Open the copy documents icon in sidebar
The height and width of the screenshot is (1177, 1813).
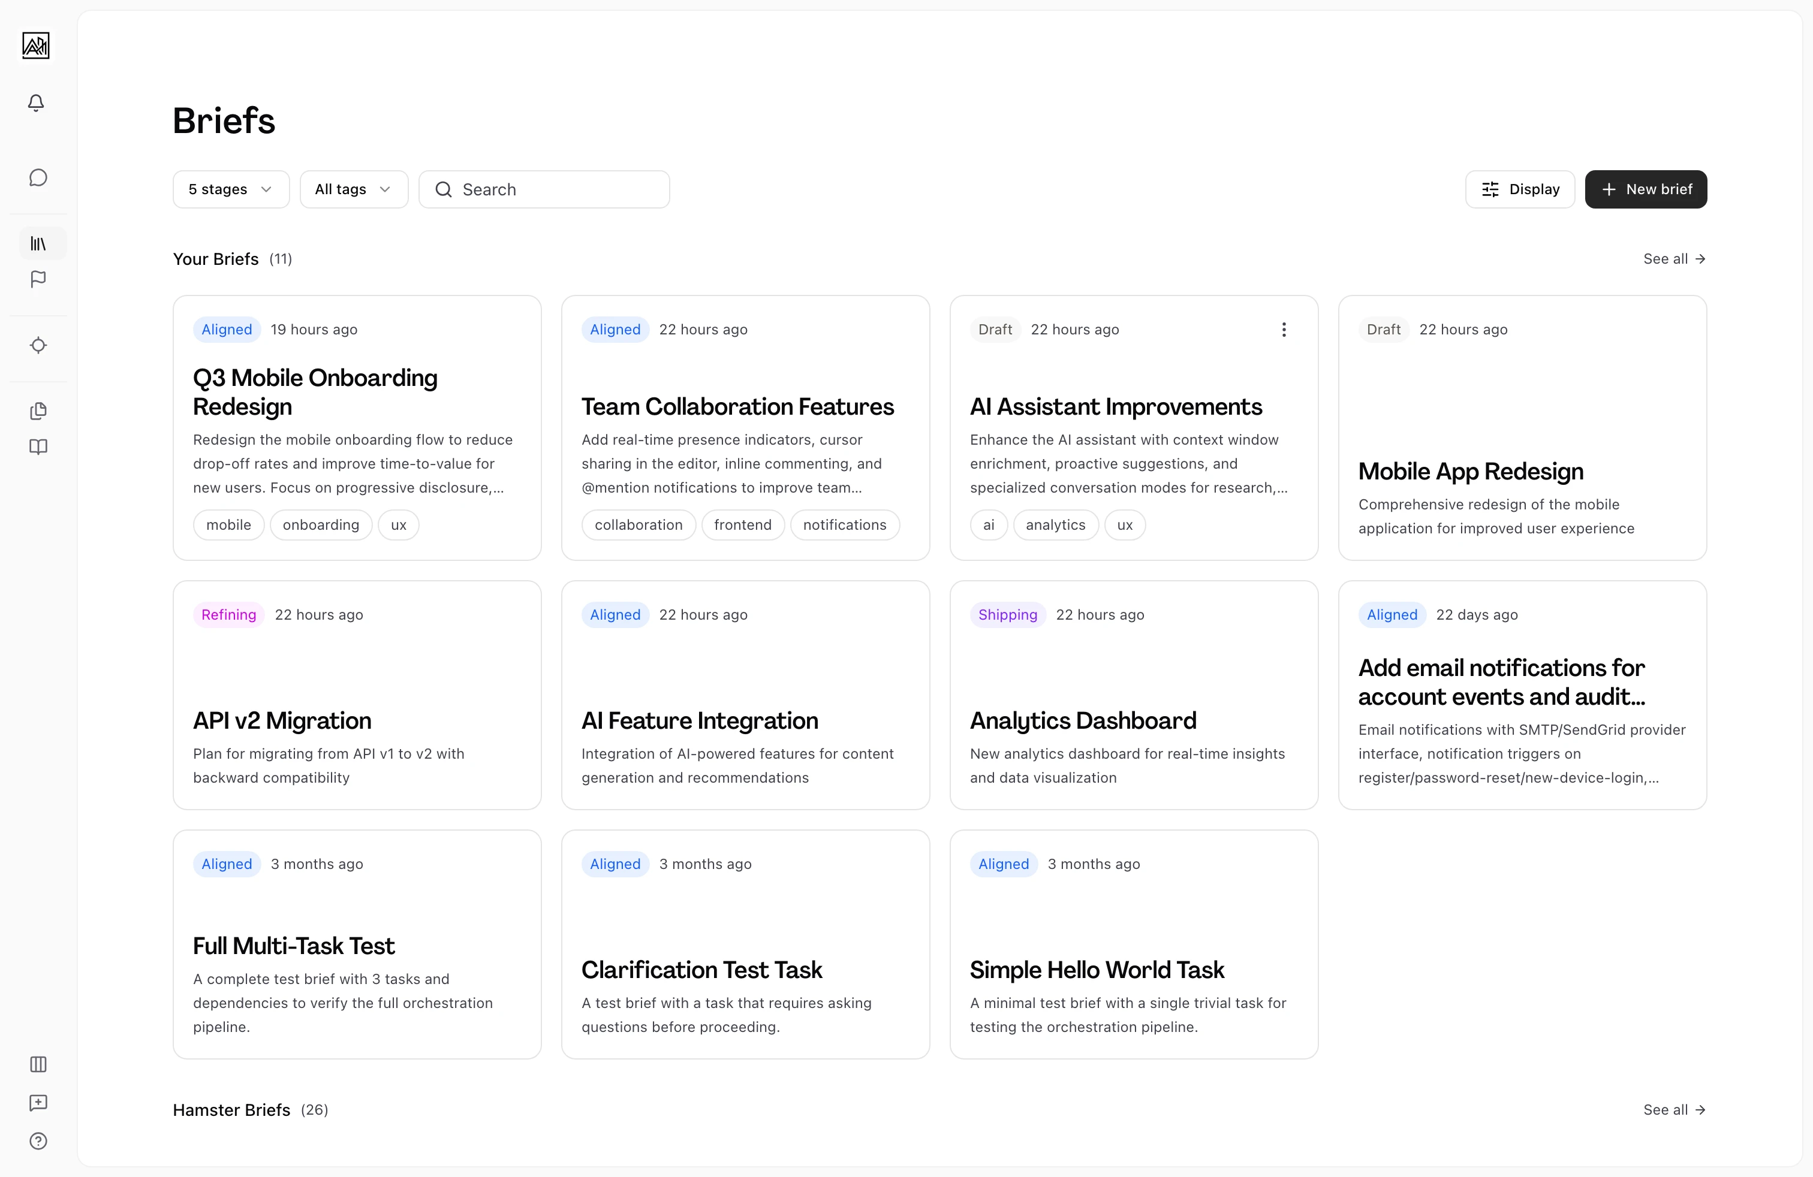38,411
